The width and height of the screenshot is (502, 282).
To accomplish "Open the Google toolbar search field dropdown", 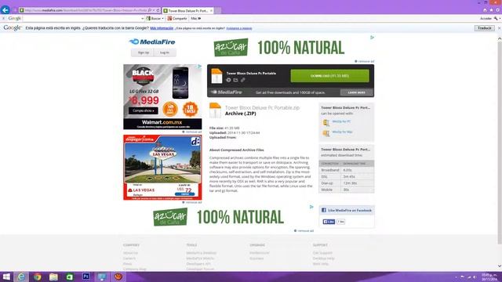I will coord(143,19).
